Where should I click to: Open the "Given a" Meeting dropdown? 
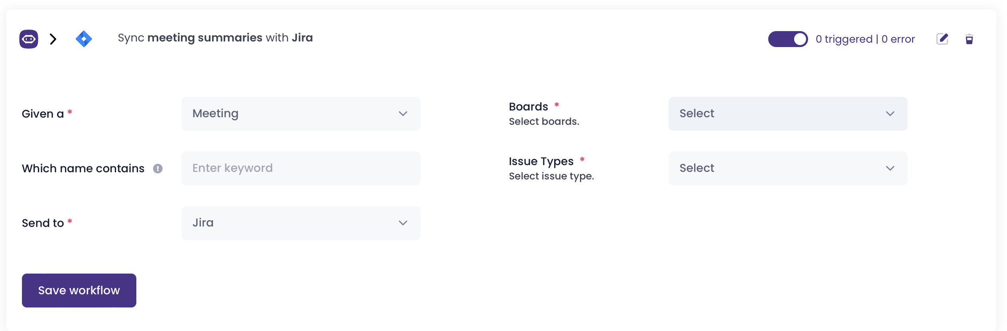click(x=301, y=114)
